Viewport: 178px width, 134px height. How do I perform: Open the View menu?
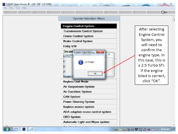coord(11,8)
